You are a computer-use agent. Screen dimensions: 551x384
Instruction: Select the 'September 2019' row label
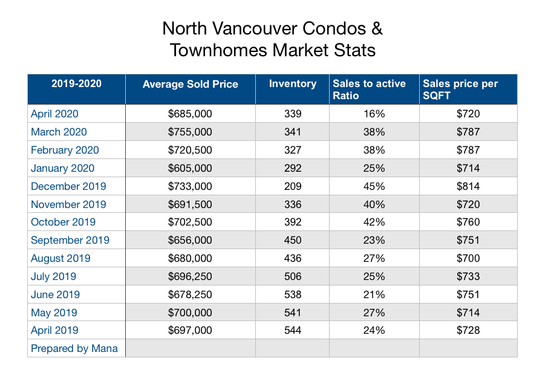pyautogui.click(x=70, y=240)
